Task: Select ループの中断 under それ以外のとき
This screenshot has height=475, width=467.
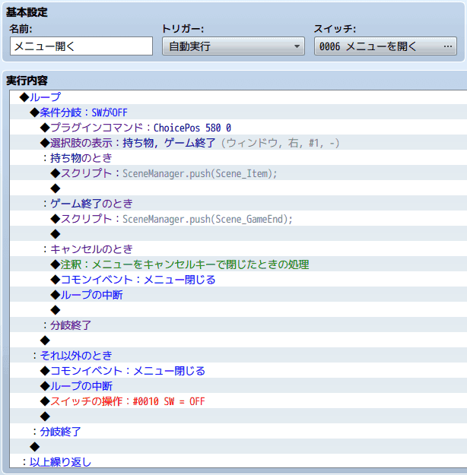Action: [238, 386]
